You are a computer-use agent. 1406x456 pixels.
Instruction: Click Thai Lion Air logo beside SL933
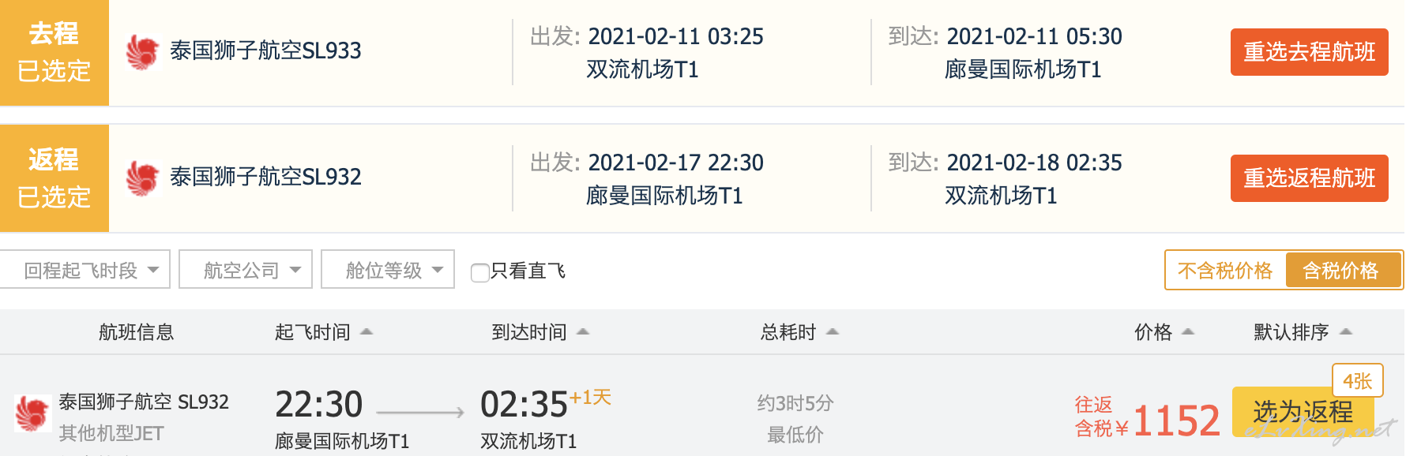(x=143, y=51)
